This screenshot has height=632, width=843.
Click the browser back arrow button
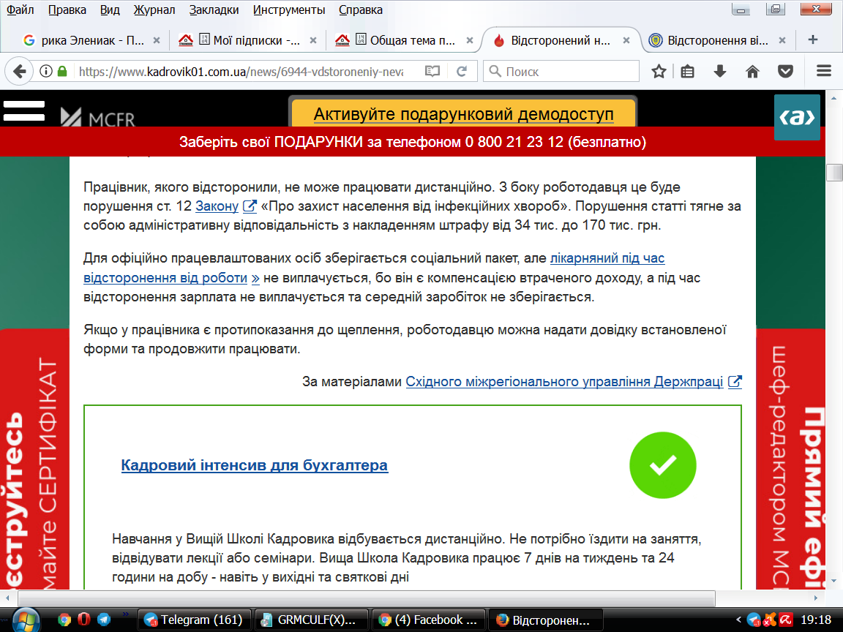(19, 72)
